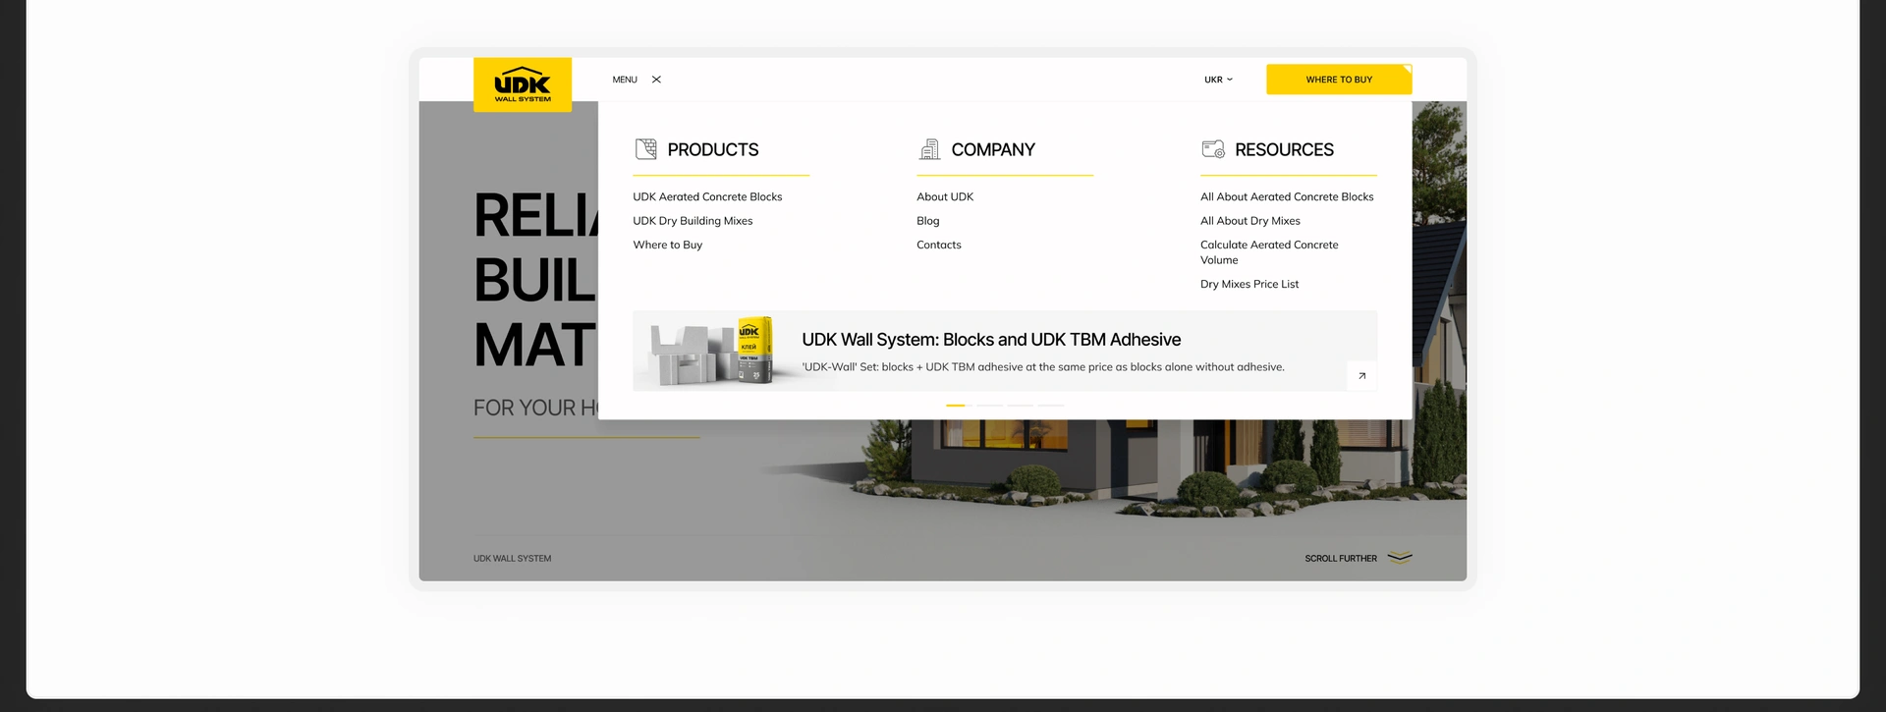1886x712 pixels.
Task: Select the second banner slide indicator
Action: click(x=989, y=405)
